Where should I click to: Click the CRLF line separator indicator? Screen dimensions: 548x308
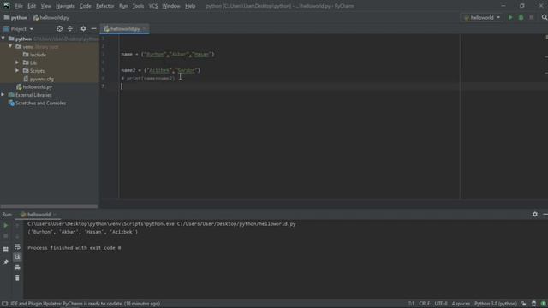click(425, 304)
